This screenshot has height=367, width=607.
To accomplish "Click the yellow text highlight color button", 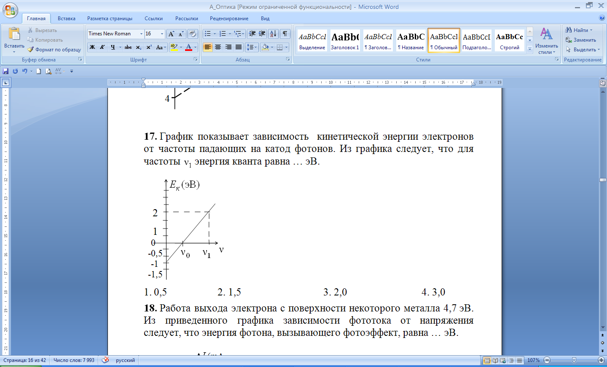I will [174, 47].
